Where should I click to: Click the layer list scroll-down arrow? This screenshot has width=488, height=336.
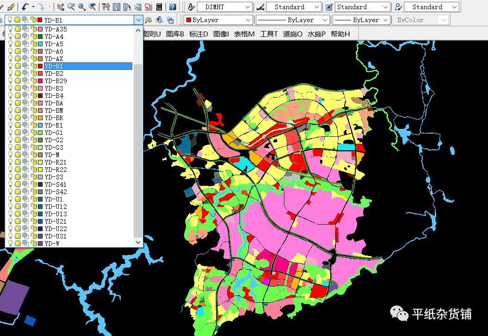[138, 242]
